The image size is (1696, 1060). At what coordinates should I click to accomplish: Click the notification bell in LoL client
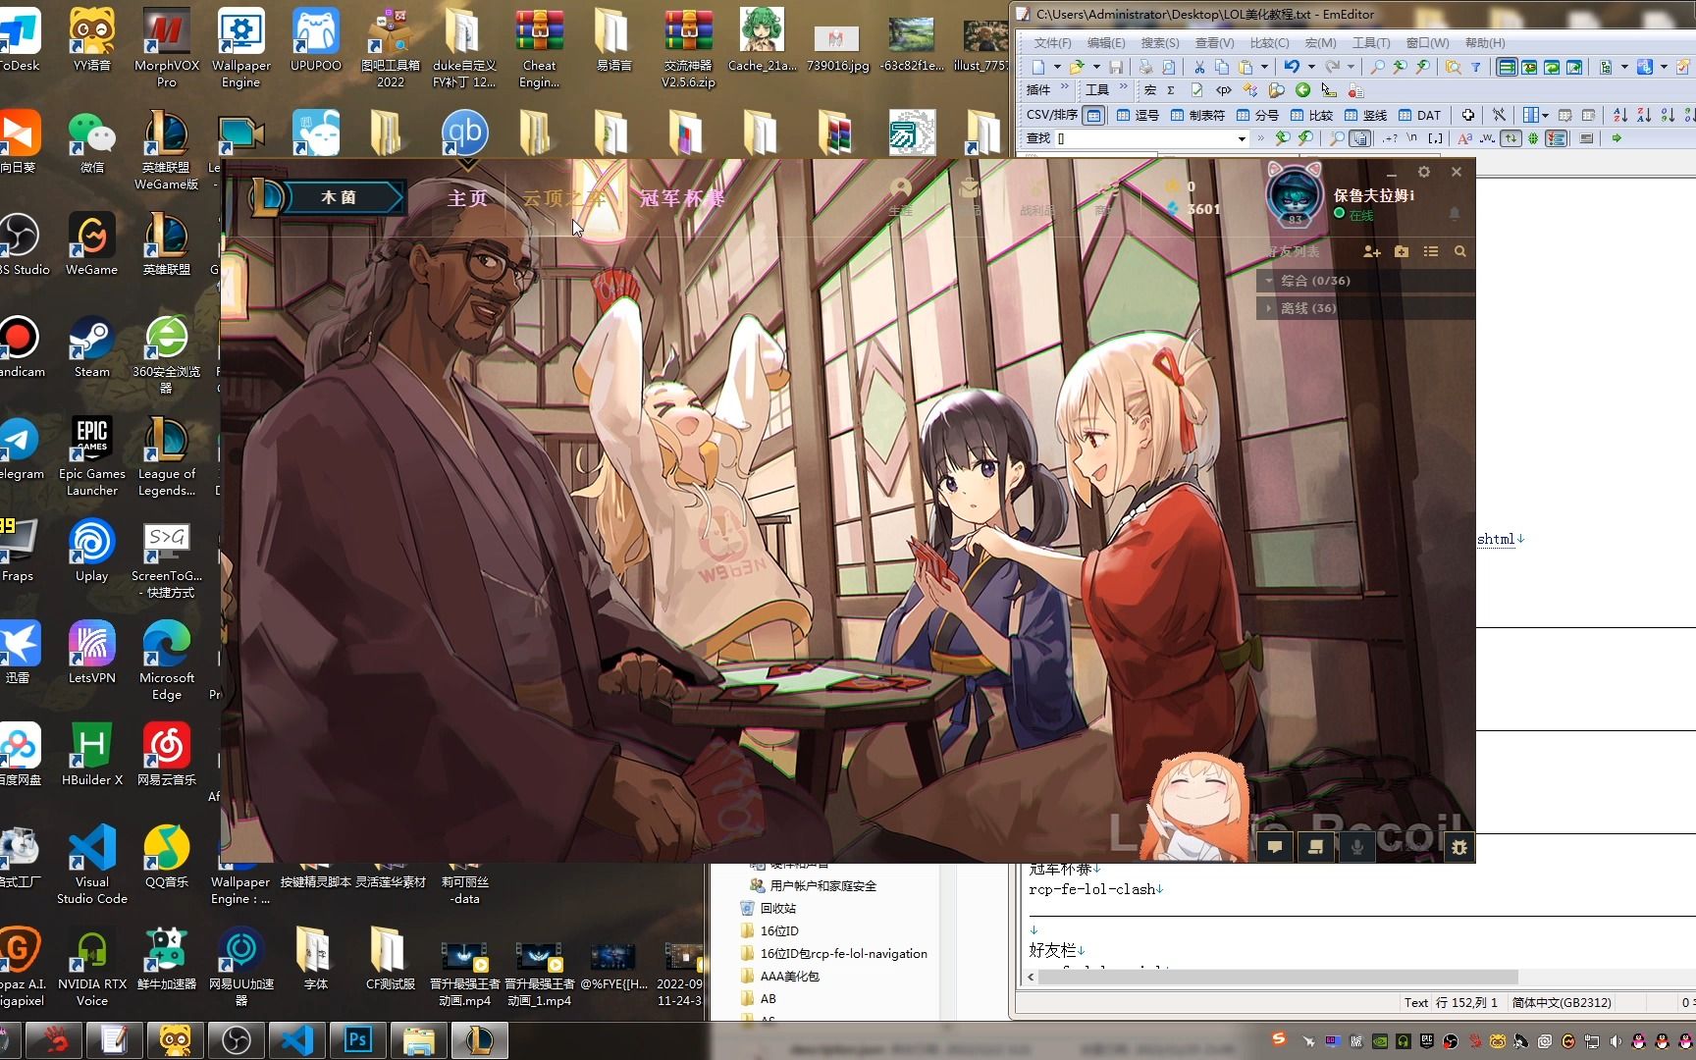tap(1455, 213)
